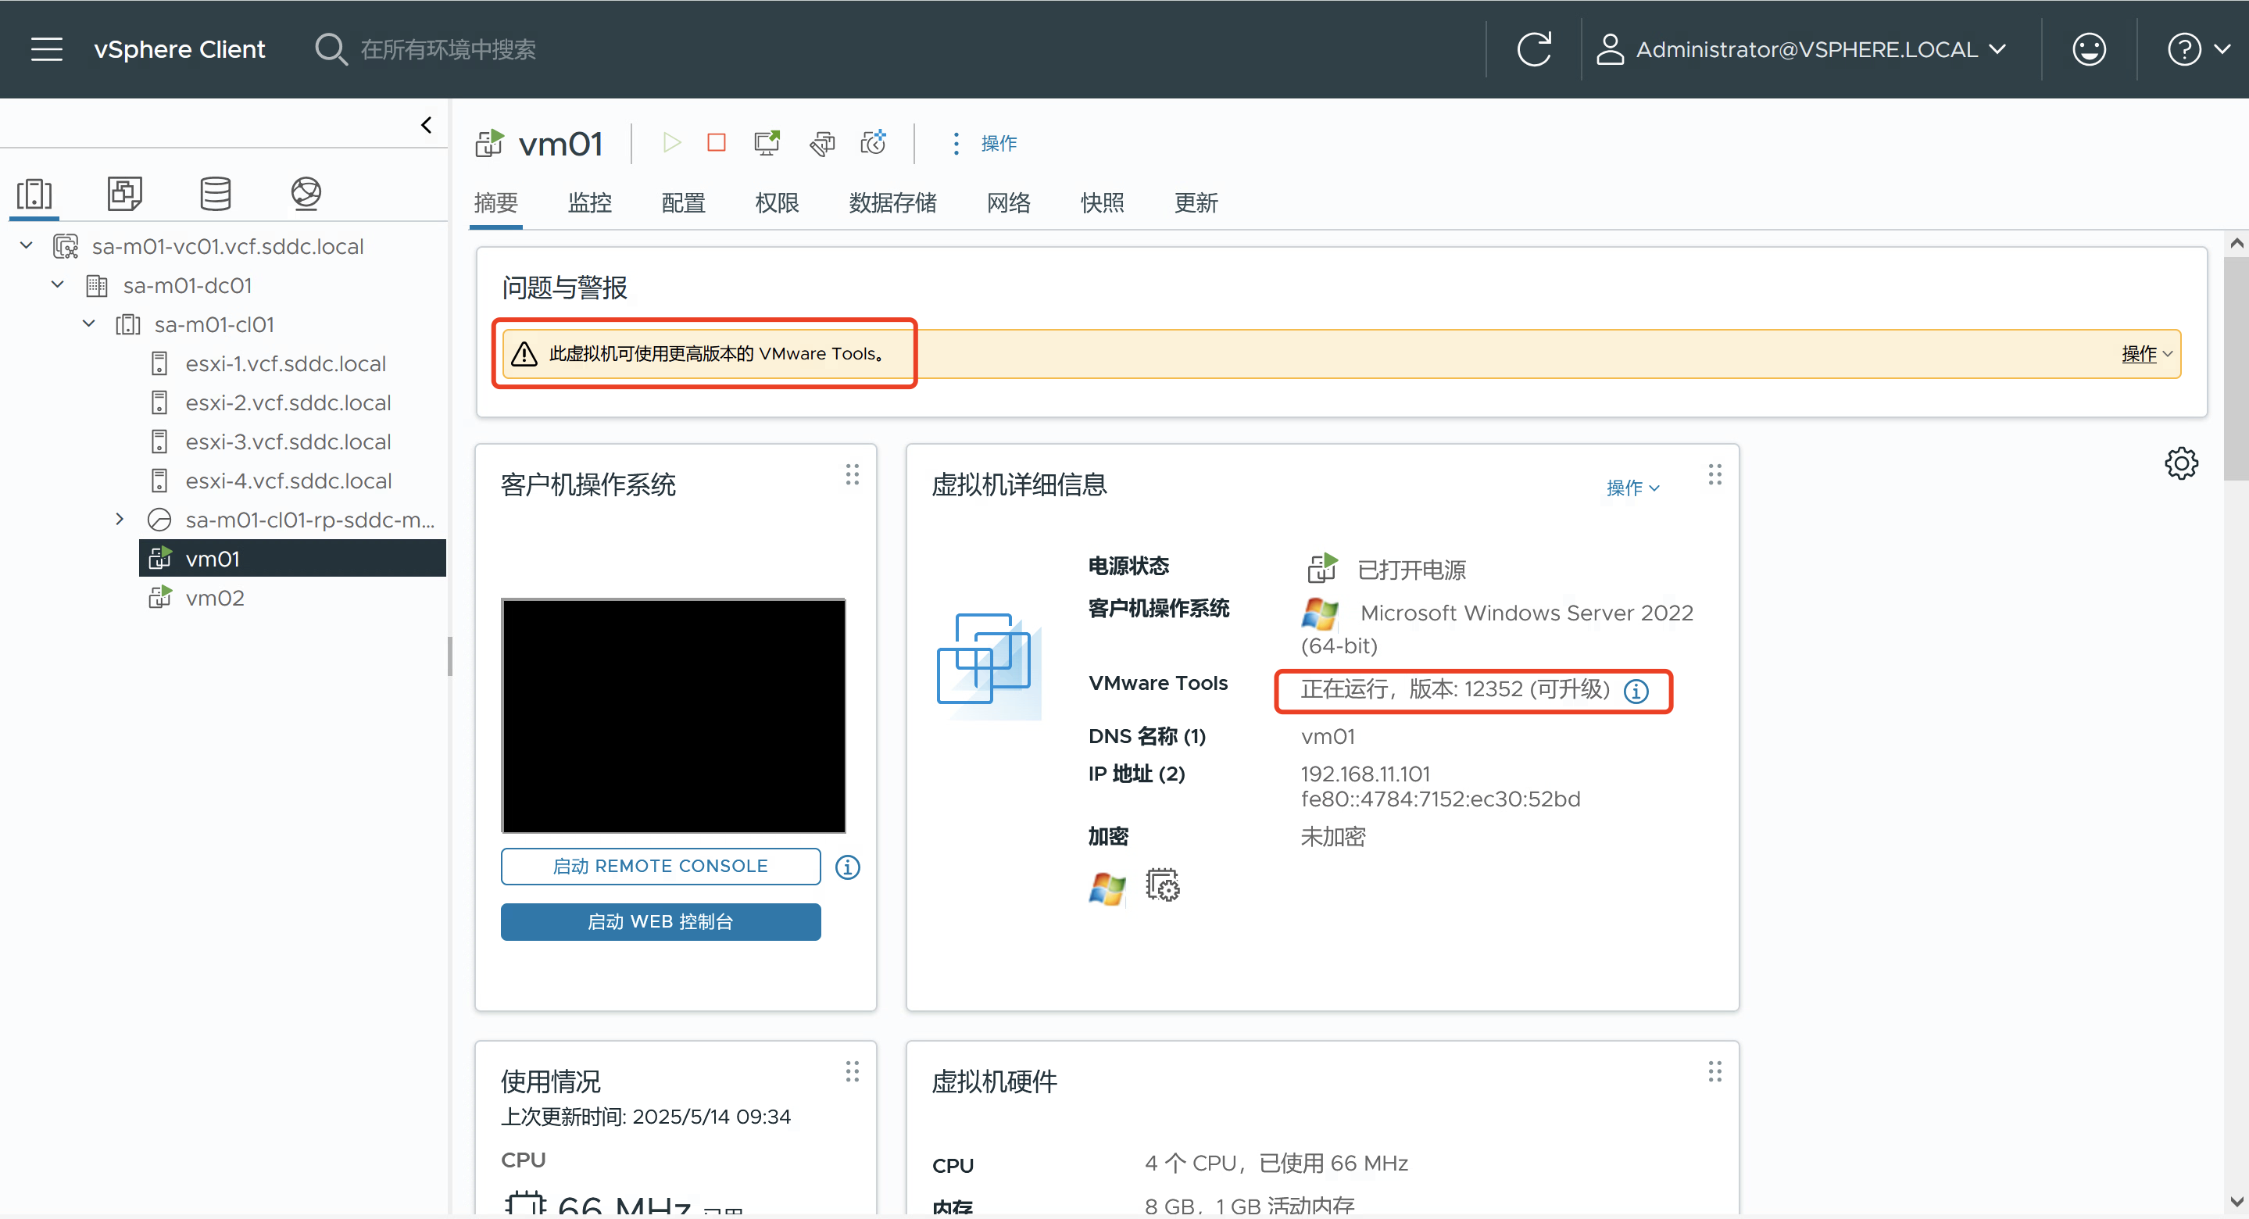Select host esxi-3.vcf.sddc.local
Screen dimensions: 2249x1219
pos(288,441)
